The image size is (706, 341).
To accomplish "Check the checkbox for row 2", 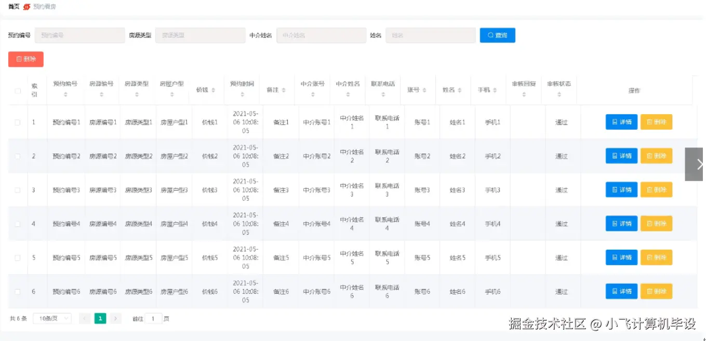I will [18, 156].
